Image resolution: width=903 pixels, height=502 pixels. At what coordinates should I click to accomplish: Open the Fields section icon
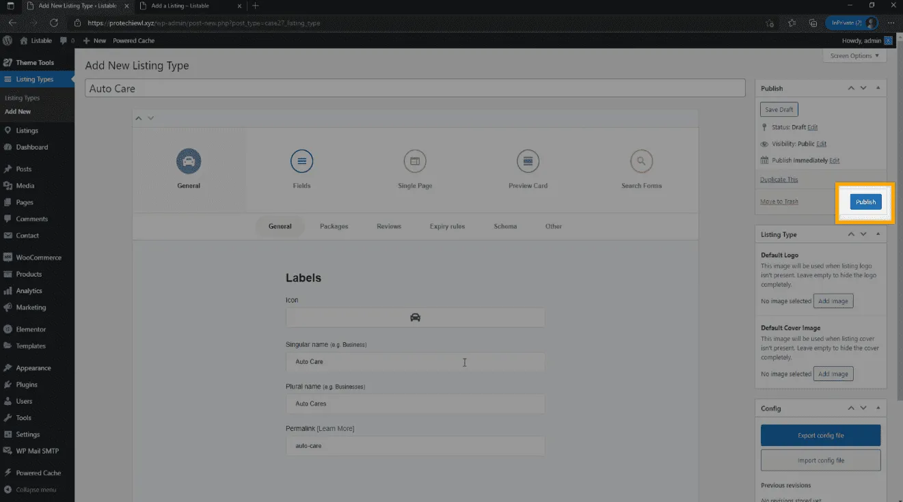301,162
